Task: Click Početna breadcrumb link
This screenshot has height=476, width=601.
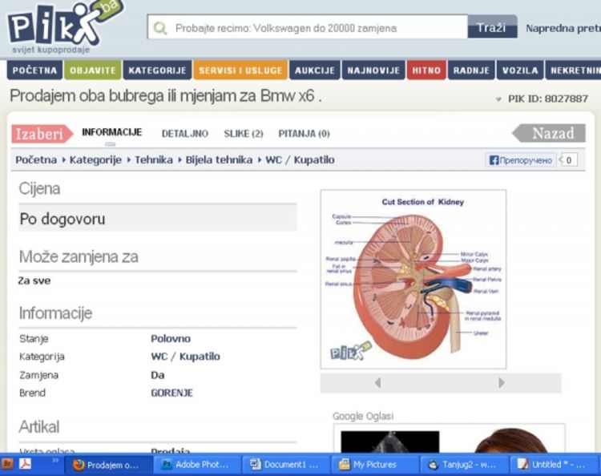Action: tap(36, 159)
